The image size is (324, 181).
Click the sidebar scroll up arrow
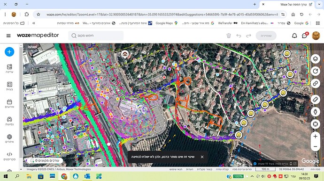tap(21, 45)
